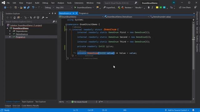Toggle Sync with Active Document icon
The height and width of the screenshot is (112, 200).
tap(31, 17)
